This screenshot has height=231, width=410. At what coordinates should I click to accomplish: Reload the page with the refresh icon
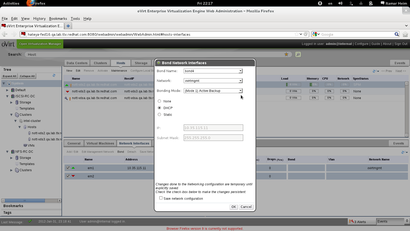point(306,34)
